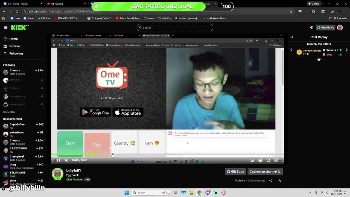Go back in browser
Screen dimensions: 350x197
4,11
